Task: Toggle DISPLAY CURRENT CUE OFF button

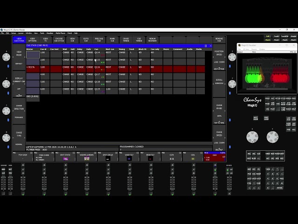Action: [x=19, y=84]
